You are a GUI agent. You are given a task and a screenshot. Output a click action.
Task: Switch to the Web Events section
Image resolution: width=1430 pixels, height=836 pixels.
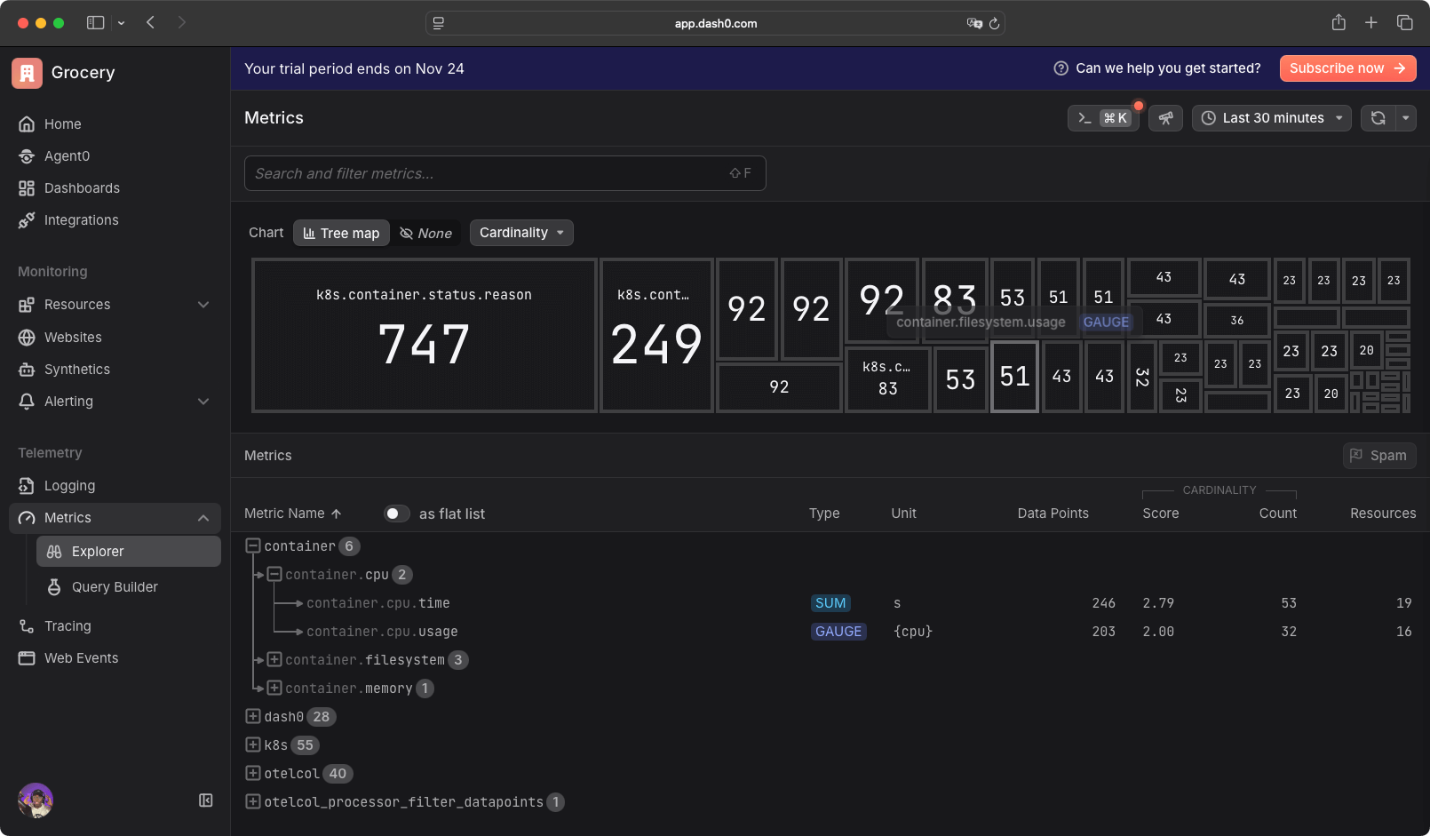81,657
